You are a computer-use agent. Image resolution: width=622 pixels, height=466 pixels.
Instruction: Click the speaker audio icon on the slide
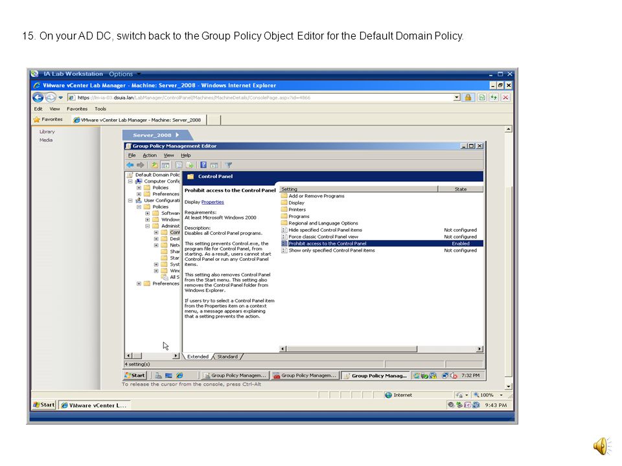coord(602,446)
